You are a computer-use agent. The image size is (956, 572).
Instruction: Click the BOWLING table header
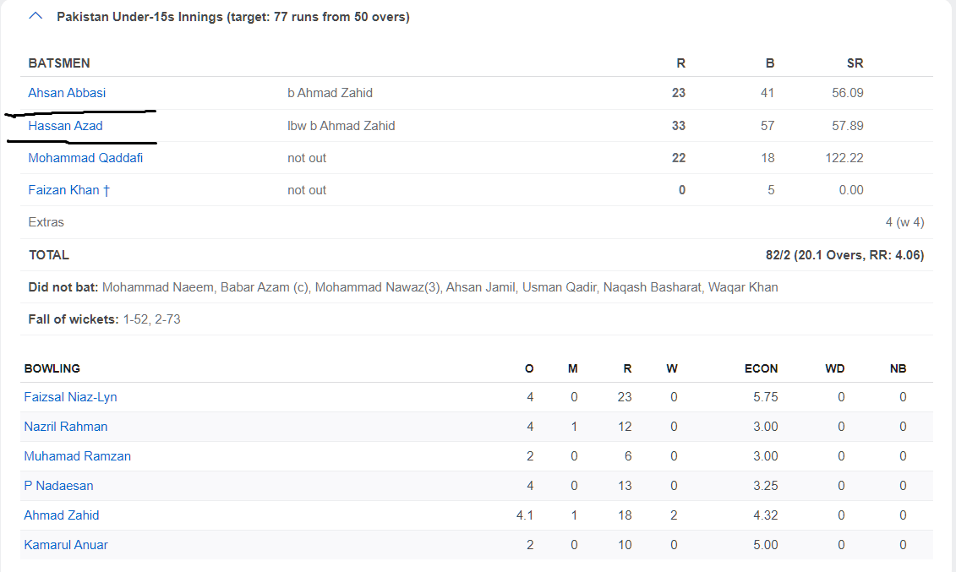tap(52, 368)
